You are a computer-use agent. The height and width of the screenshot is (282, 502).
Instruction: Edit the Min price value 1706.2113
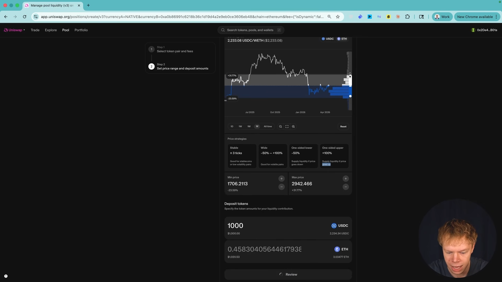(237, 184)
